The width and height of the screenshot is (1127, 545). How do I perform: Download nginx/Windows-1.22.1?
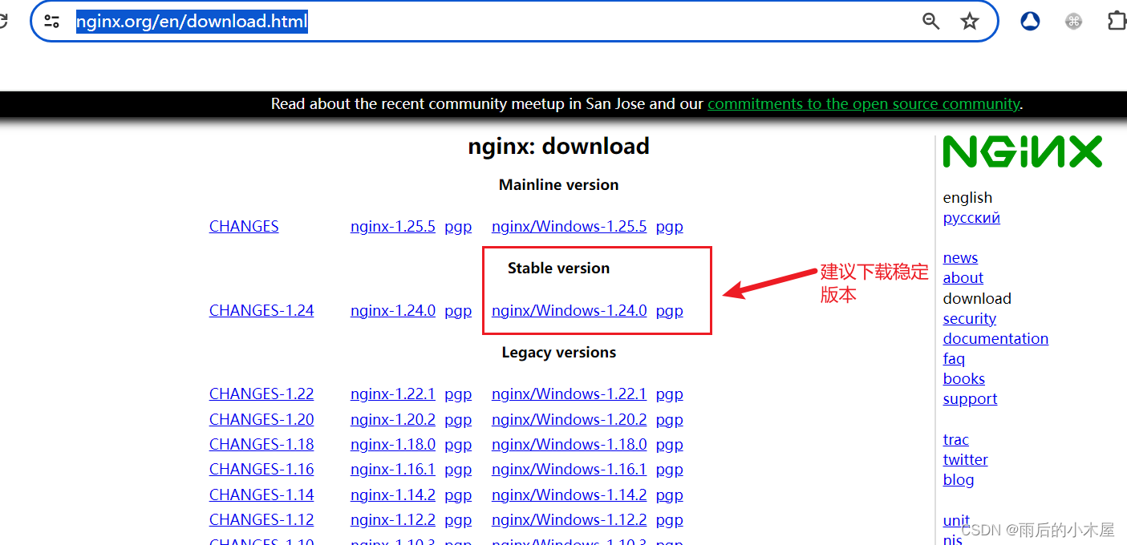coord(569,394)
